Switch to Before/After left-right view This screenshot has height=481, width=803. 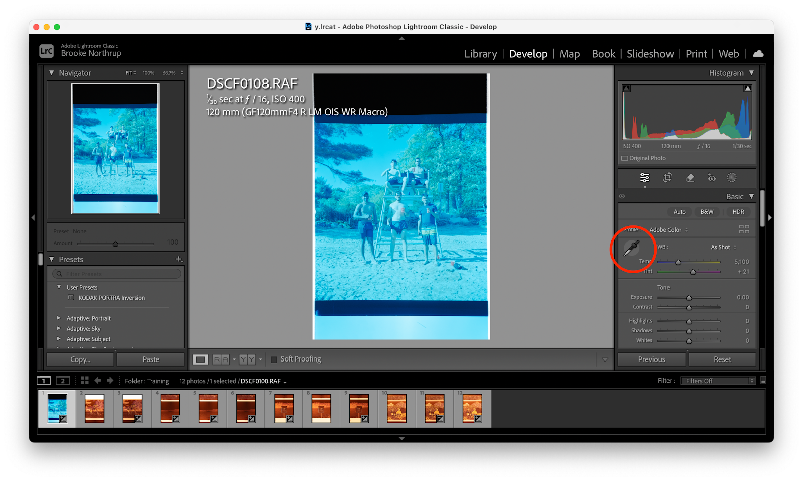(221, 359)
